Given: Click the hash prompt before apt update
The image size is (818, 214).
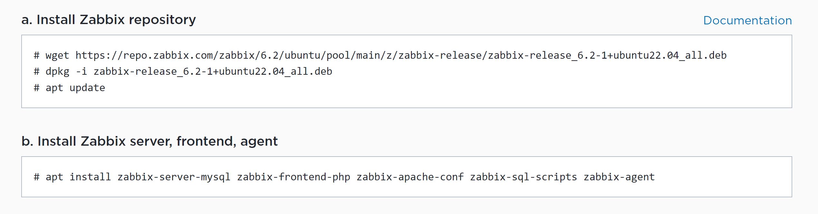Looking at the screenshot, I should click(x=37, y=88).
